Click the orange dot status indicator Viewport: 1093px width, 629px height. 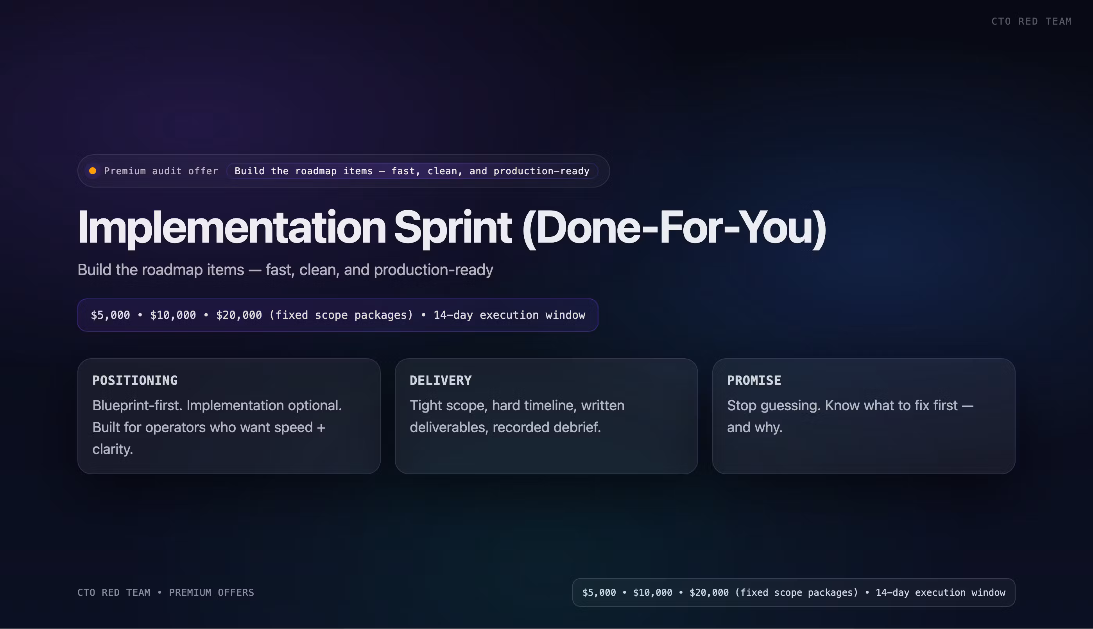(x=93, y=171)
